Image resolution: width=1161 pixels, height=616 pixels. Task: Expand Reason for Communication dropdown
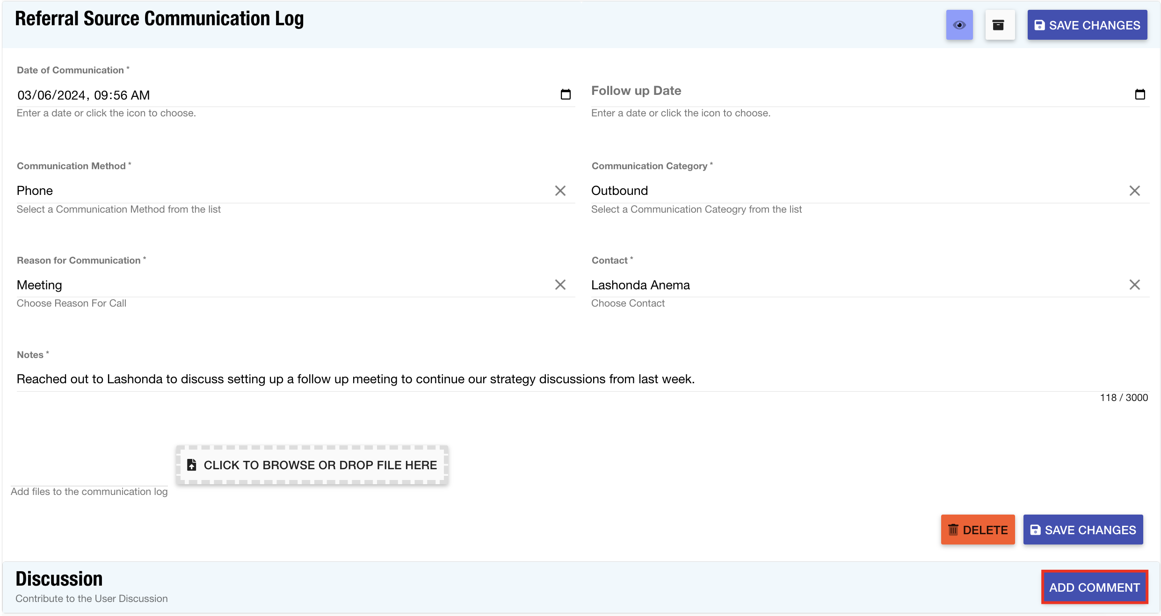(x=281, y=285)
